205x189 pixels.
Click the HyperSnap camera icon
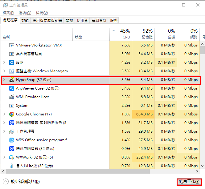[12, 80]
